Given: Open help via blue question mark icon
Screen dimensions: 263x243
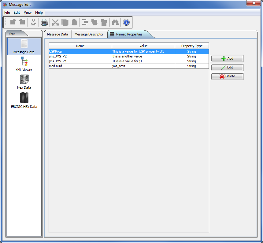Looking at the screenshot, I should [x=126, y=22].
